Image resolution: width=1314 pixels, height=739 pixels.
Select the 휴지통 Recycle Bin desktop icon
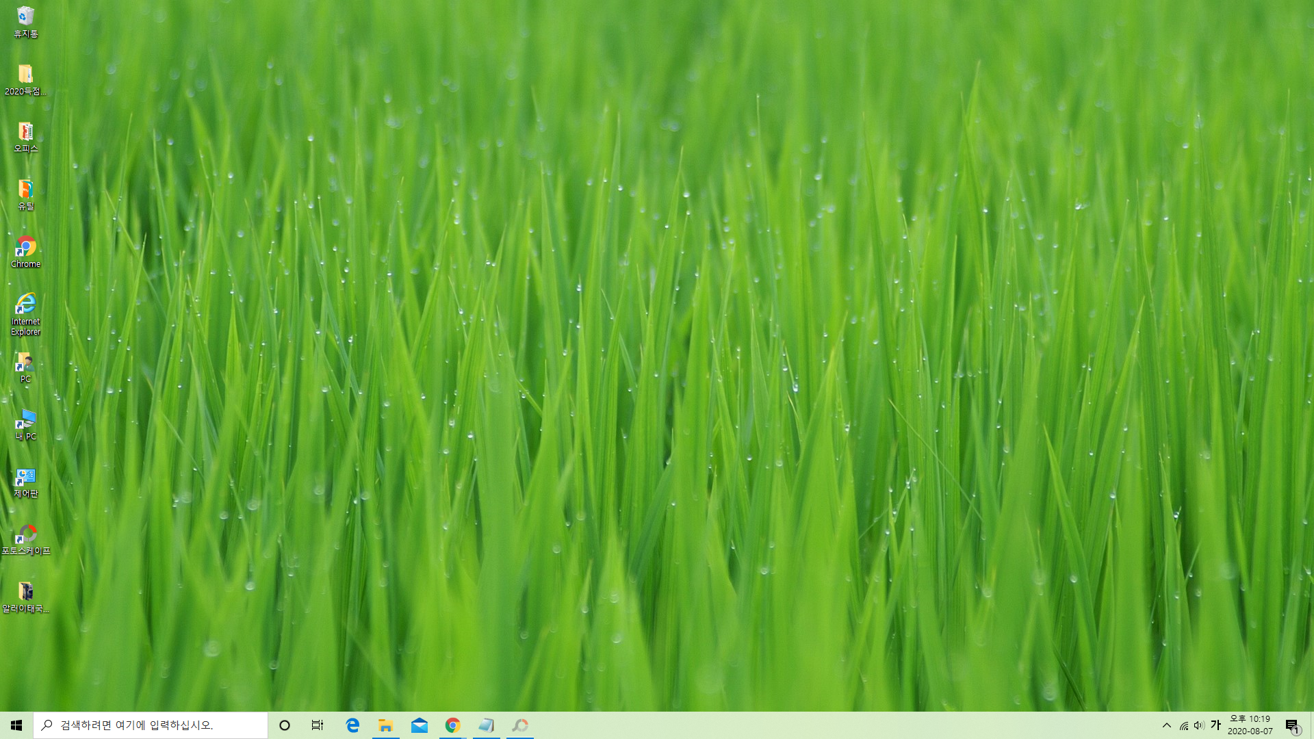click(25, 21)
